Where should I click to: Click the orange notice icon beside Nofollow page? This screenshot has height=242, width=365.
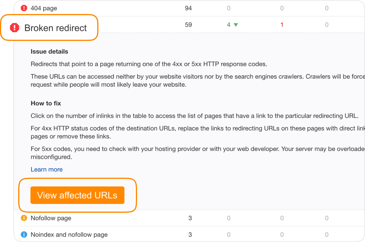(x=24, y=218)
